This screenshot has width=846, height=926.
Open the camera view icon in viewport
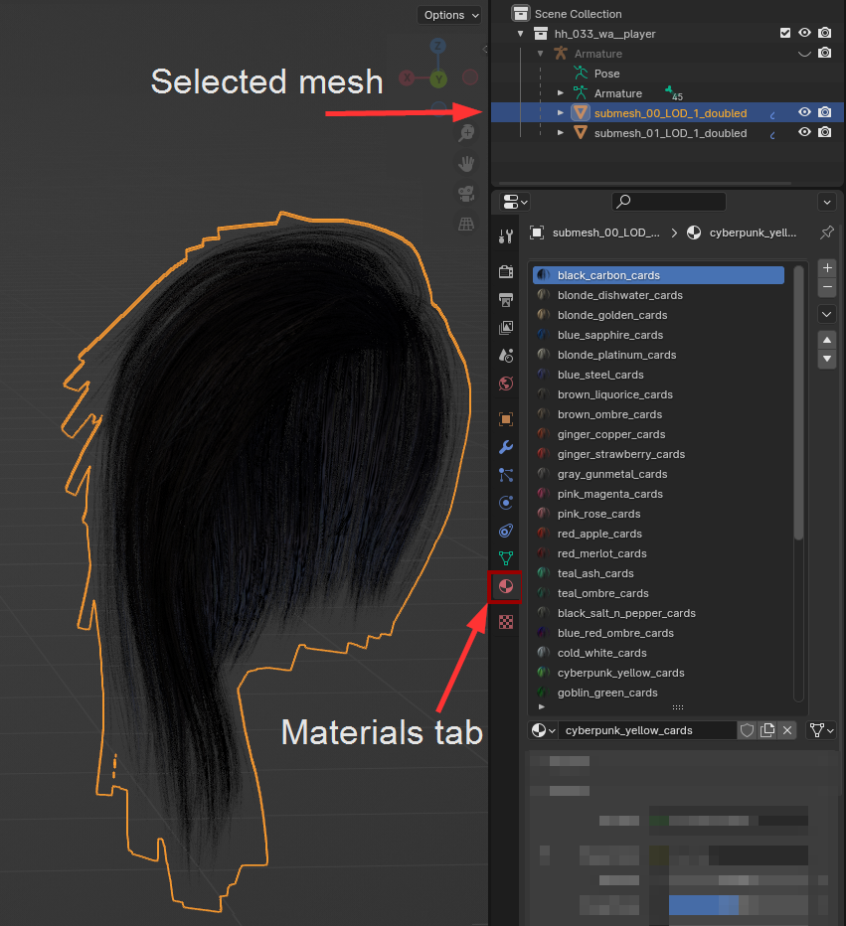(465, 193)
